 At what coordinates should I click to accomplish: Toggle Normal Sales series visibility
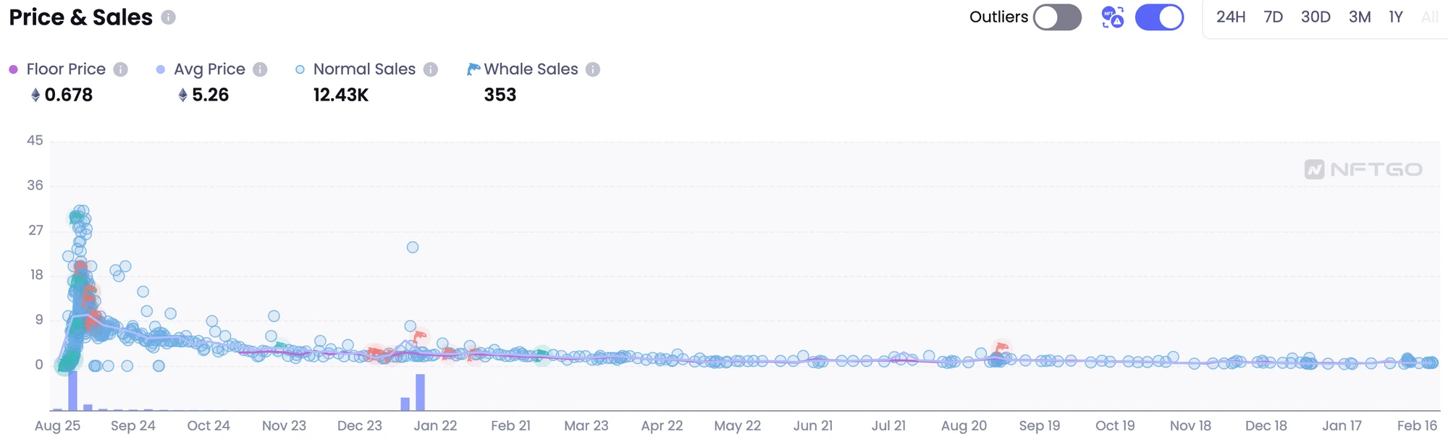coord(363,69)
